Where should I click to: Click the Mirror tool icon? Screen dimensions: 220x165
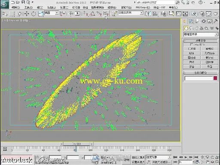pyautogui.click(x=148, y=14)
